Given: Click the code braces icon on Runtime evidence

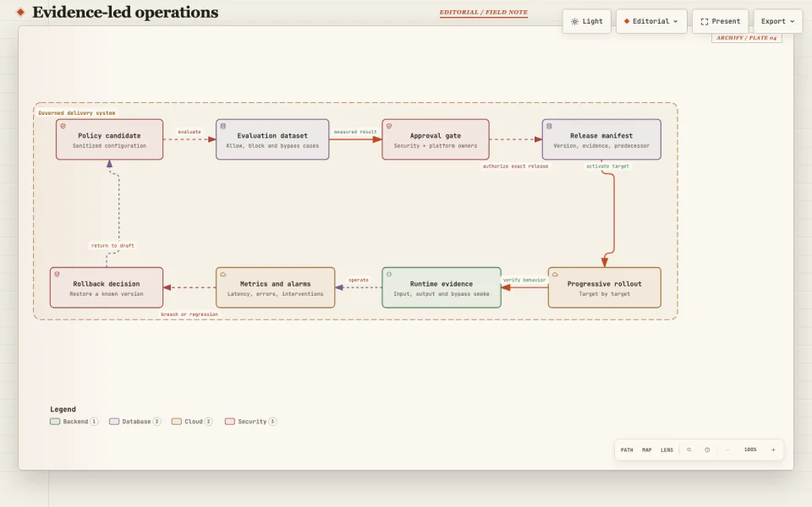Looking at the screenshot, I should click(389, 274).
